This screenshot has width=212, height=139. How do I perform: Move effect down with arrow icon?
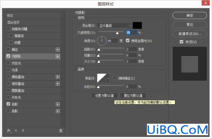coord(23,131)
